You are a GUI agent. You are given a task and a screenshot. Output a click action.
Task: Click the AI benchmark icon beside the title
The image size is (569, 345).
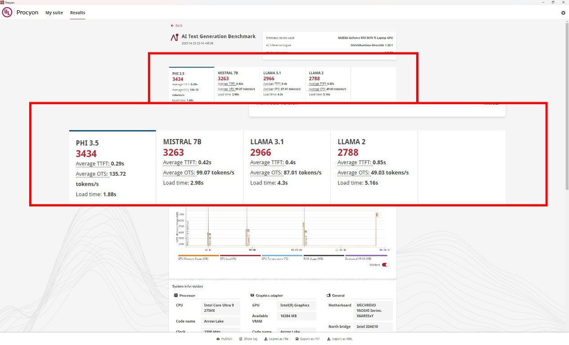[x=174, y=38]
